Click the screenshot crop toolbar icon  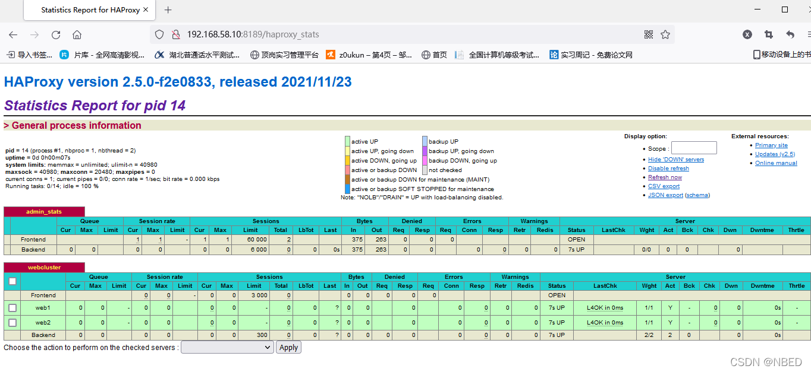769,35
